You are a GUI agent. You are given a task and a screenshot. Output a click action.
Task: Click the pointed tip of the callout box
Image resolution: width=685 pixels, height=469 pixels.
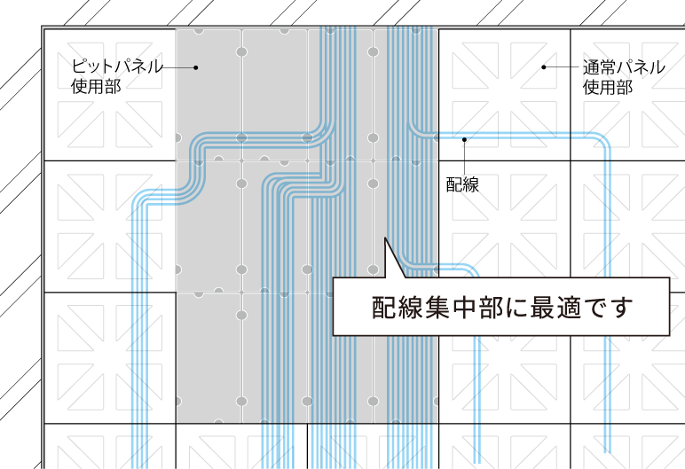point(385,239)
